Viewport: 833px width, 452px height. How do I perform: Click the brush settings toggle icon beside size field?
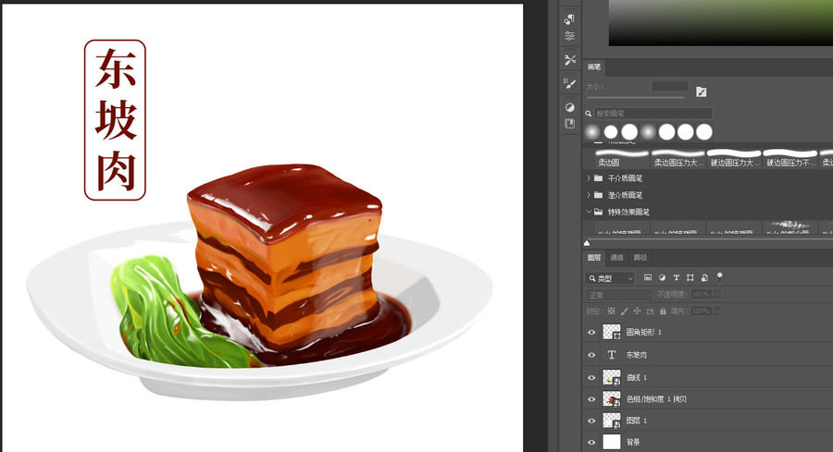tap(702, 92)
